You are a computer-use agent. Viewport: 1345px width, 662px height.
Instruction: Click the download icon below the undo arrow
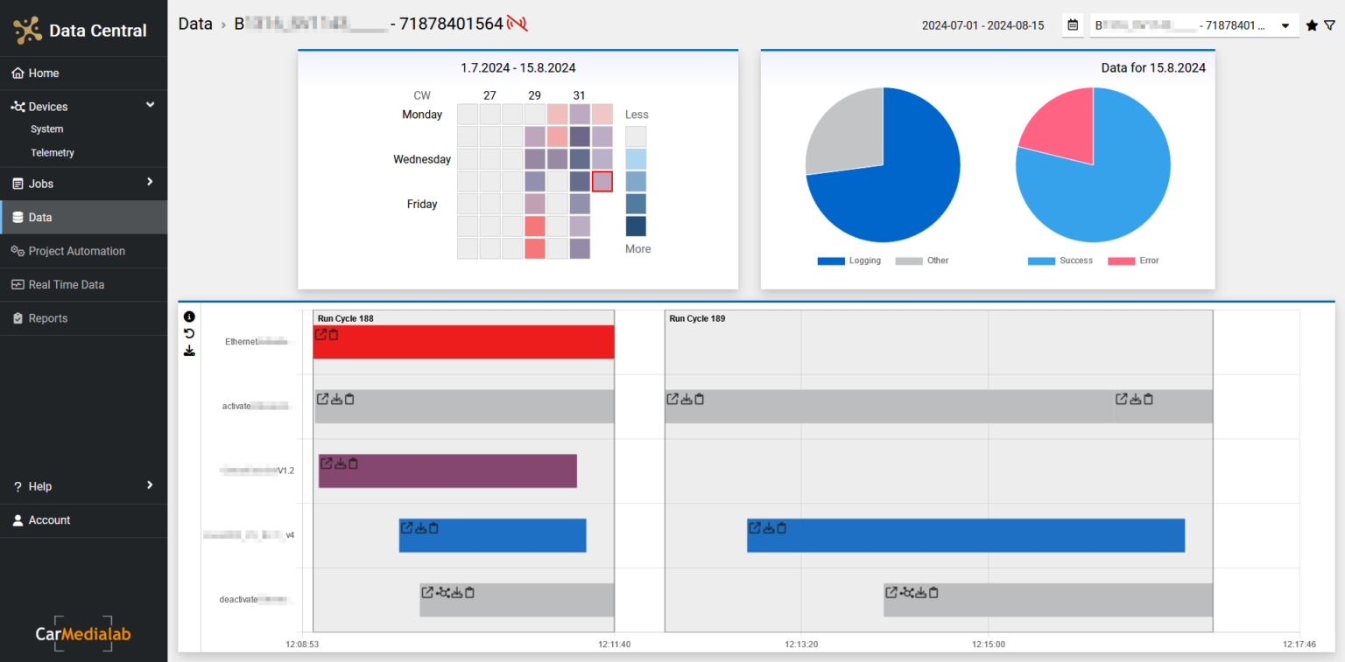[189, 350]
